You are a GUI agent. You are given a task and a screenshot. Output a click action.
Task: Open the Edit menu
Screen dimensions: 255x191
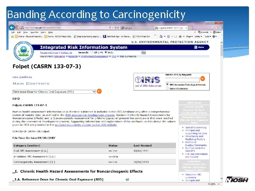coord(19,32)
